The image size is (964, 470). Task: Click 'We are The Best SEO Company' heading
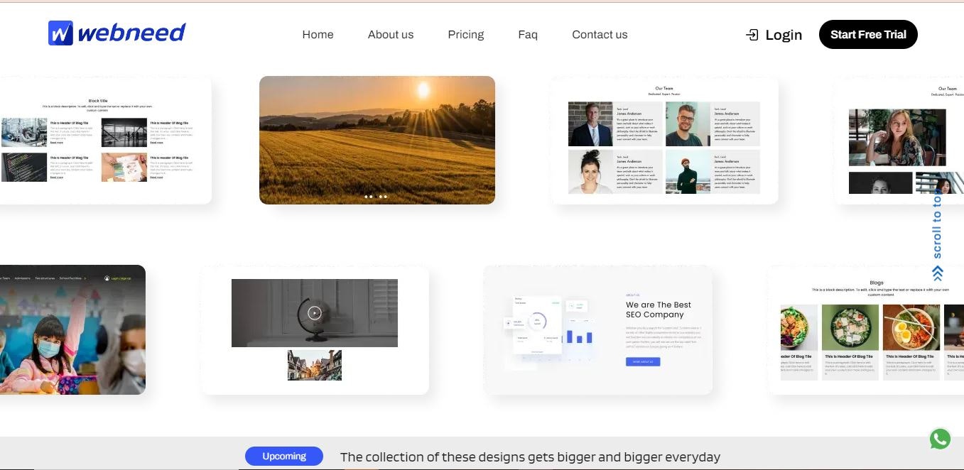[659, 310]
